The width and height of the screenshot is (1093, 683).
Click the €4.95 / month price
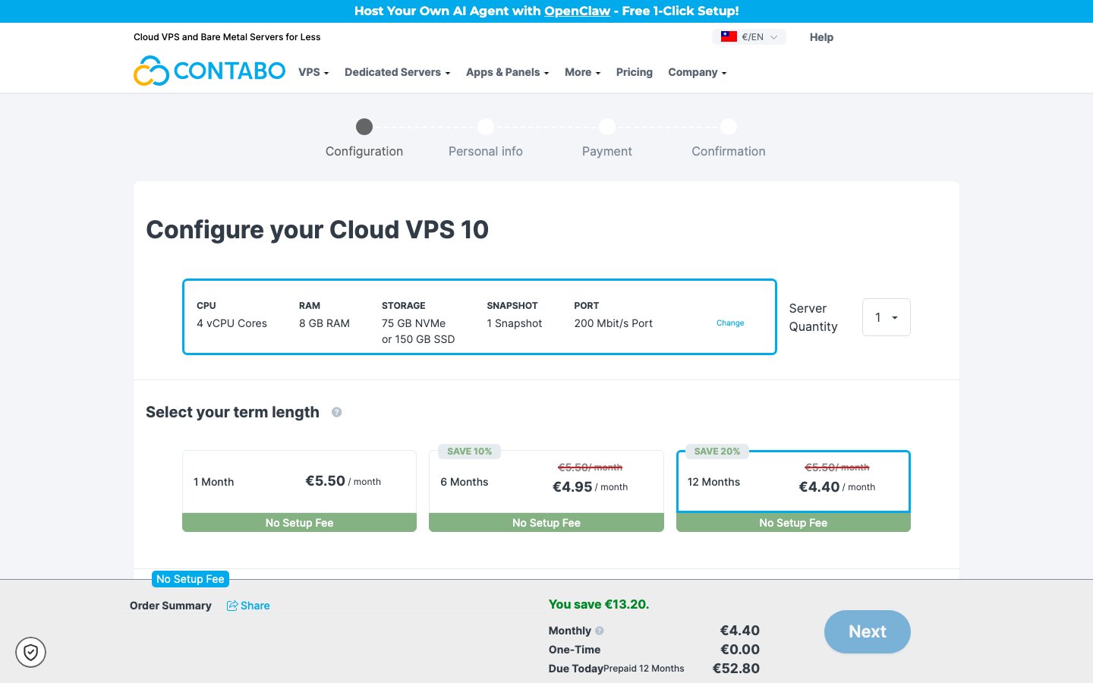click(x=590, y=487)
